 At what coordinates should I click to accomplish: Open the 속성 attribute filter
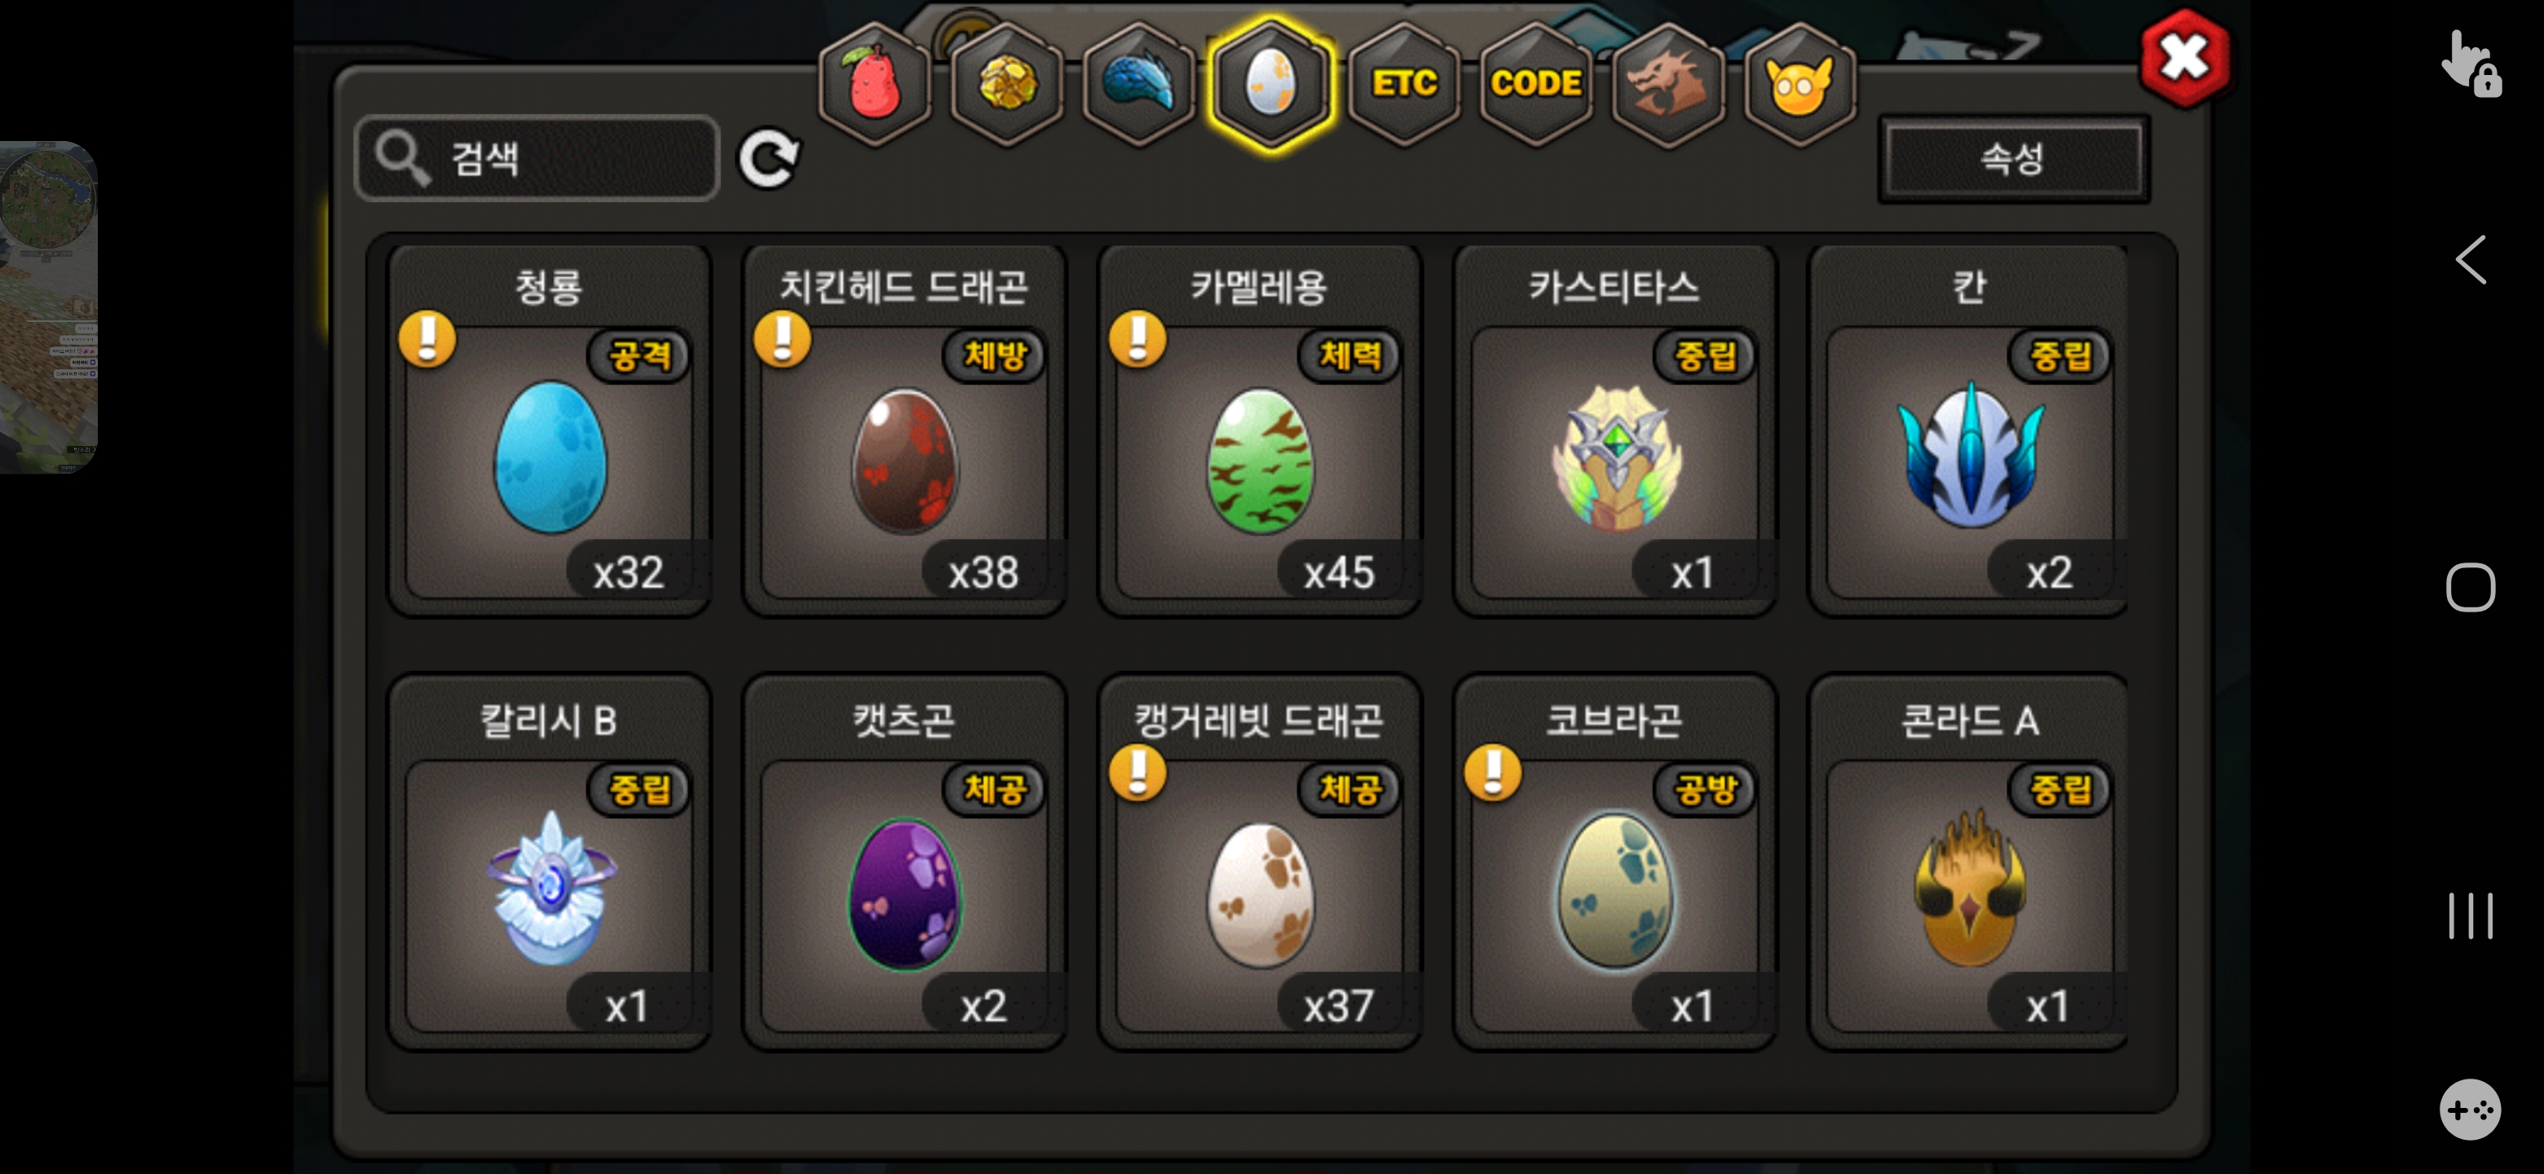(2012, 159)
